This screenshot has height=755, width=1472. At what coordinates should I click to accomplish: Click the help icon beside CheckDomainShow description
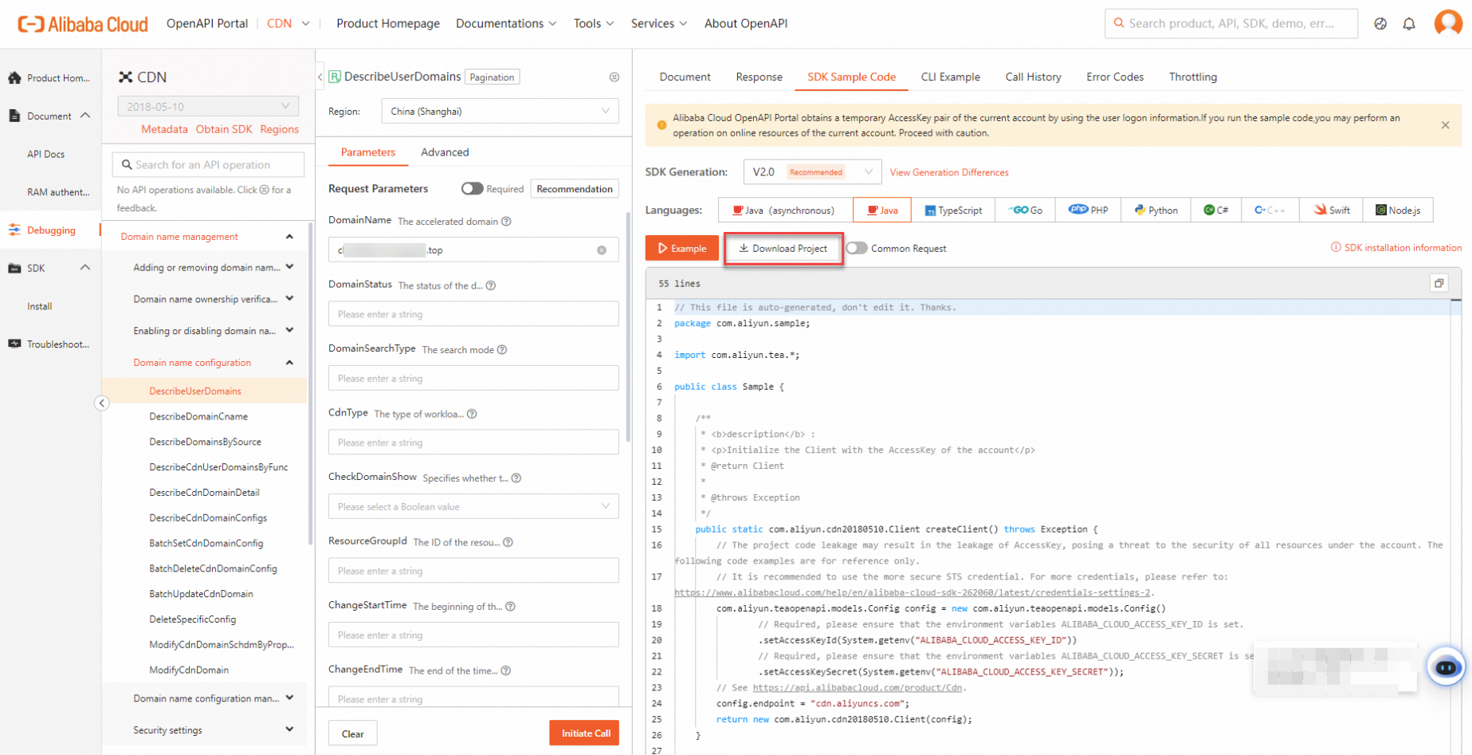pyautogui.click(x=516, y=478)
